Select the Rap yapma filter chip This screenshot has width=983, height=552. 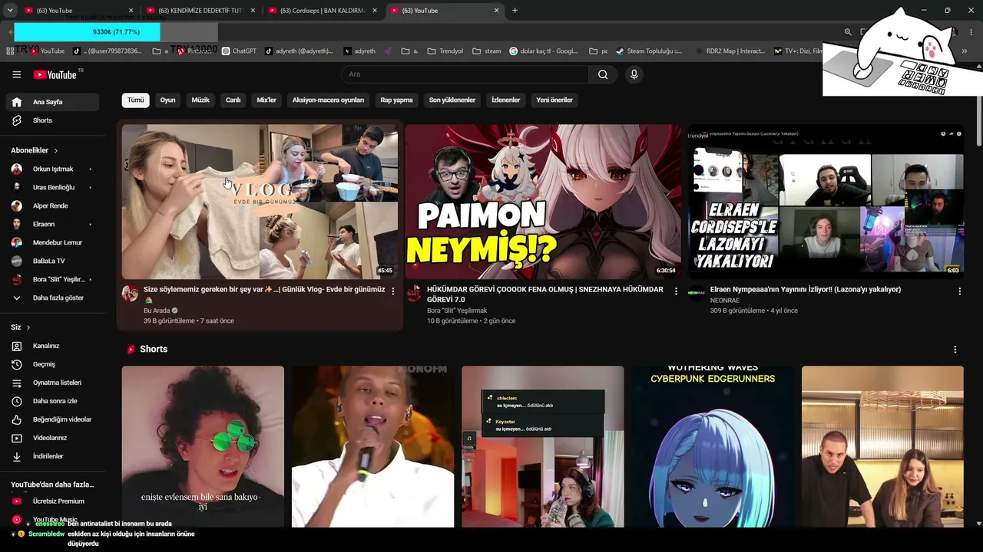click(x=396, y=100)
